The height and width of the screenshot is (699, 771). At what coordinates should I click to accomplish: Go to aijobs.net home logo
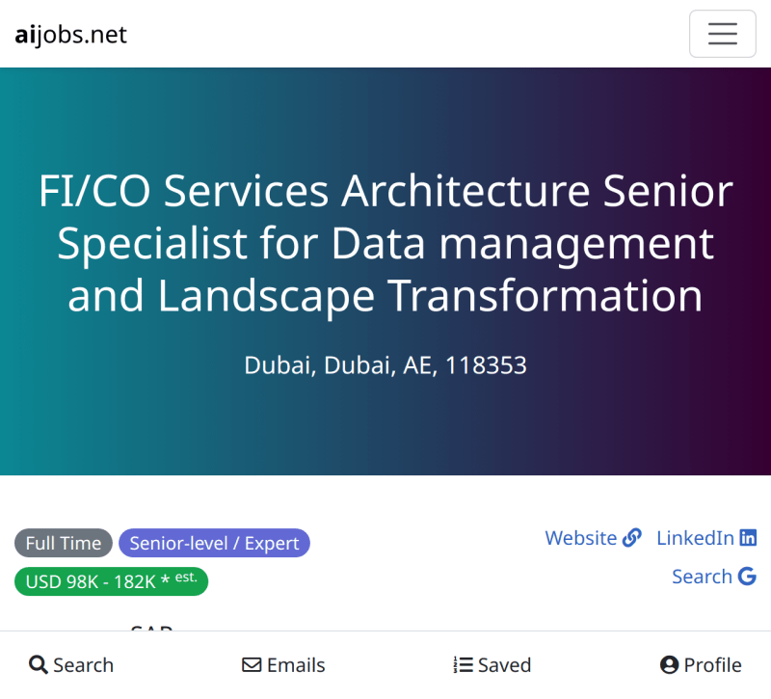(x=70, y=35)
